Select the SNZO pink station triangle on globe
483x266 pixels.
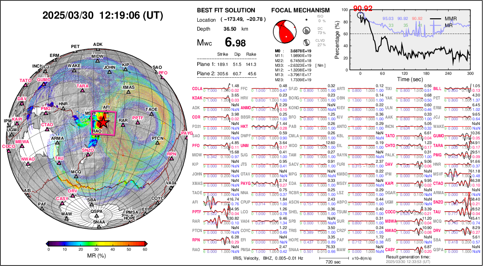tap(88, 154)
